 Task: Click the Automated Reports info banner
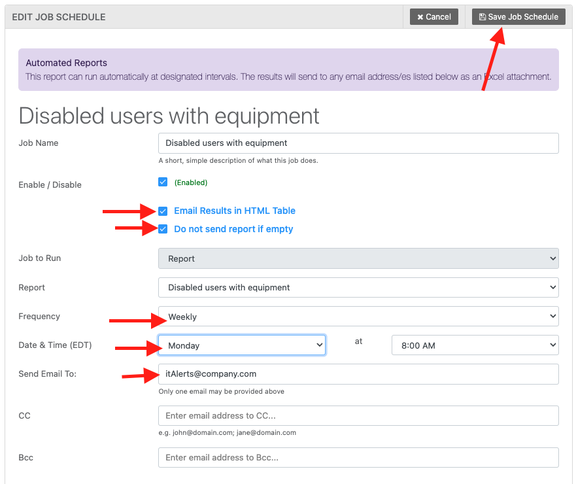[x=288, y=69]
